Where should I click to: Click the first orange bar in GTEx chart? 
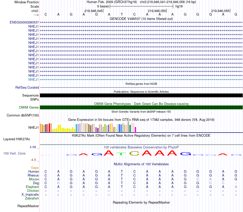41,128
